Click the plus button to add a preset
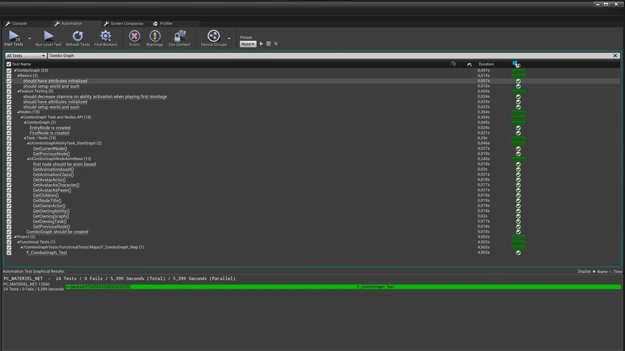Viewport: 625px width, 351px height. [x=261, y=44]
